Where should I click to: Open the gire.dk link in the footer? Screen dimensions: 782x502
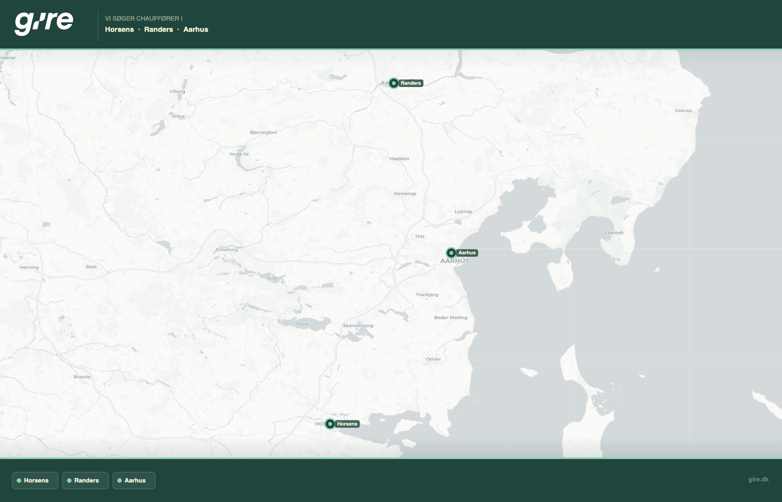pos(758,479)
